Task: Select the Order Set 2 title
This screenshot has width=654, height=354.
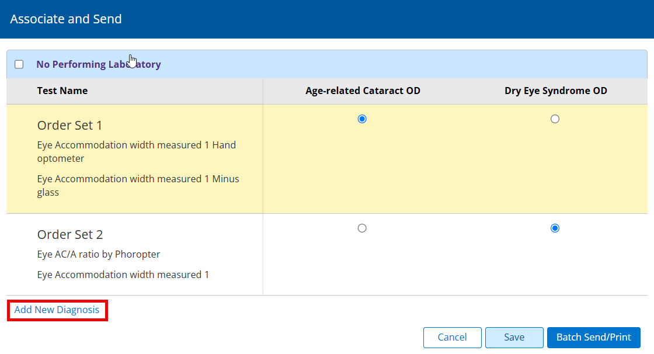Action: pos(69,234)
